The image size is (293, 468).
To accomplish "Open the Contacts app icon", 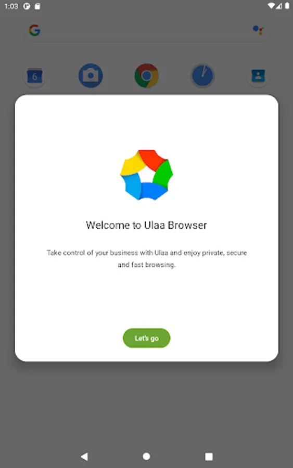I will [x=258, y=76].
